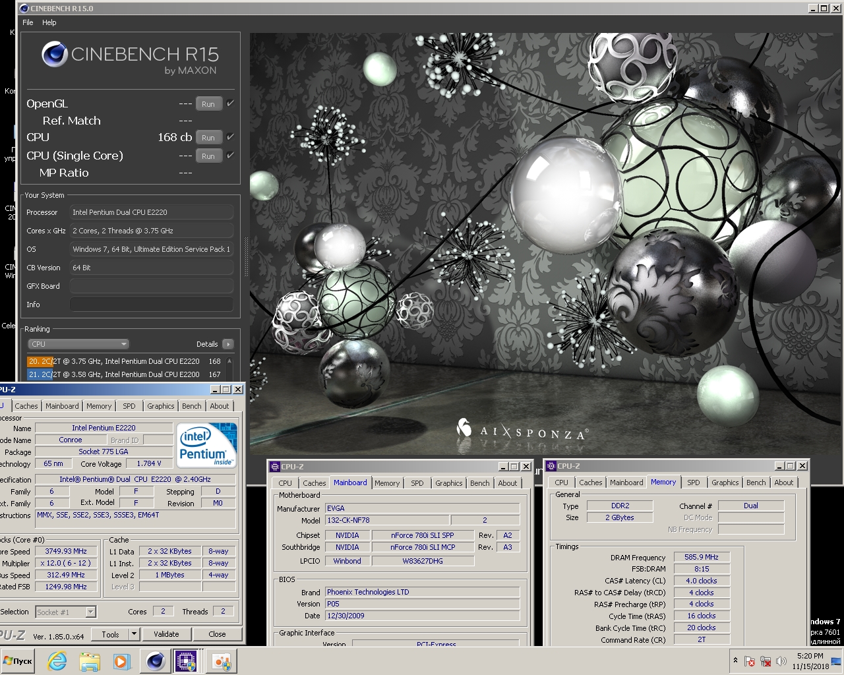
Task: Open the Windows Explorer folder icon on taskbar
Action: (x=90, y=660)
